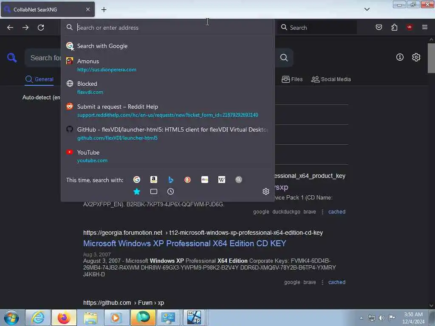435x326 pixels.
Task: Search this time with Bing icon
Action: (171, 180)
